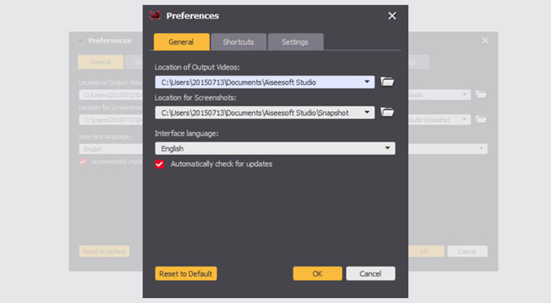Click the white Cancel button

[x=371, y=274]
